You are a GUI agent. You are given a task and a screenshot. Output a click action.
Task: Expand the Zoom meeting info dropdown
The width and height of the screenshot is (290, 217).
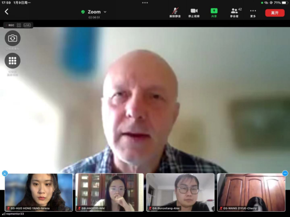coord(105,12)
